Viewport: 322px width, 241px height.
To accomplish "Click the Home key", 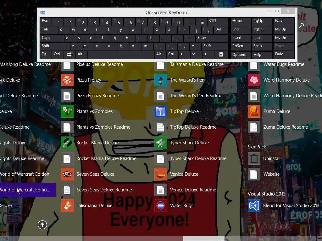I will (x=241, y=21).
